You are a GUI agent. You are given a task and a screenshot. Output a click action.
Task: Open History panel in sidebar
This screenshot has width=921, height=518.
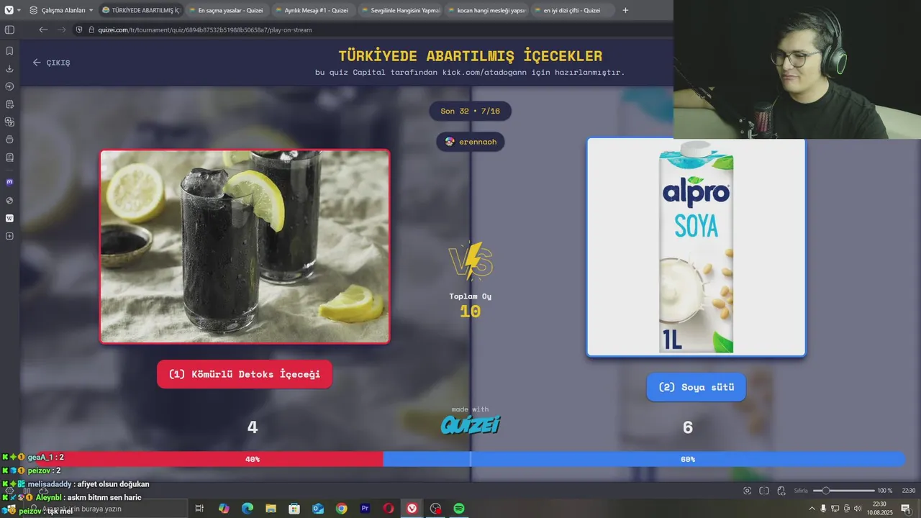coord(9,86)
